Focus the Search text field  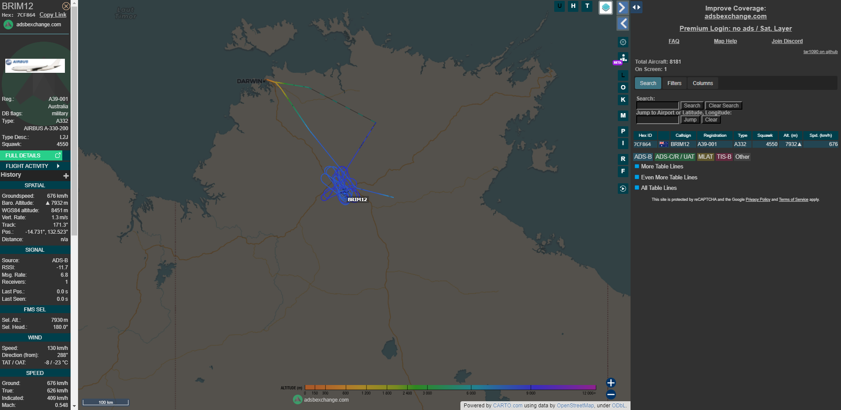pos(657,106)
